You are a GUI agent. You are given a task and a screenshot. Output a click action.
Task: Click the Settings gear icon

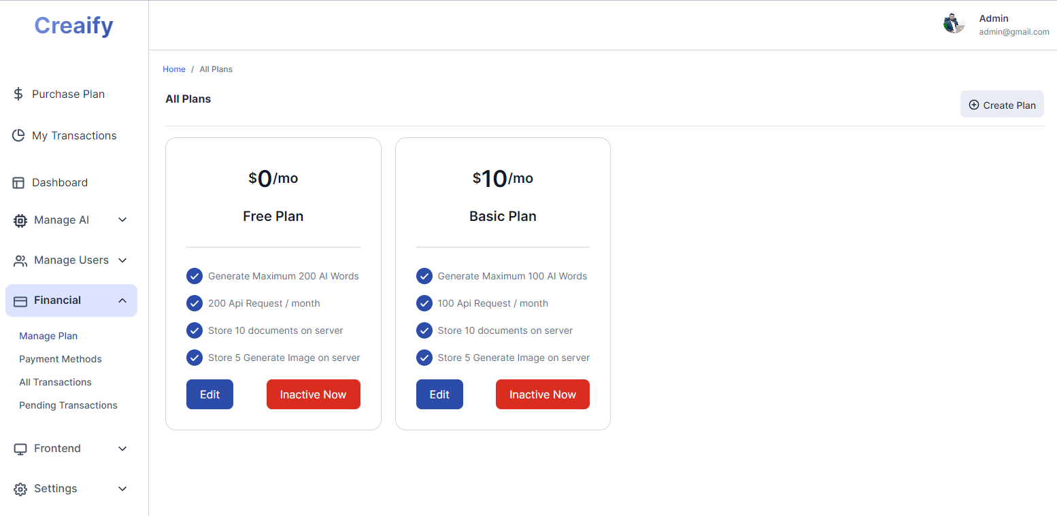tap(20, 489)
